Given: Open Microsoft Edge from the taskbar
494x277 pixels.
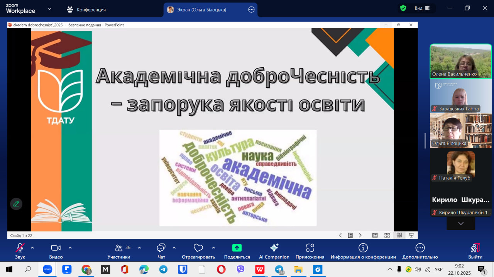Looking at the screenshot, I should (144, 269).
